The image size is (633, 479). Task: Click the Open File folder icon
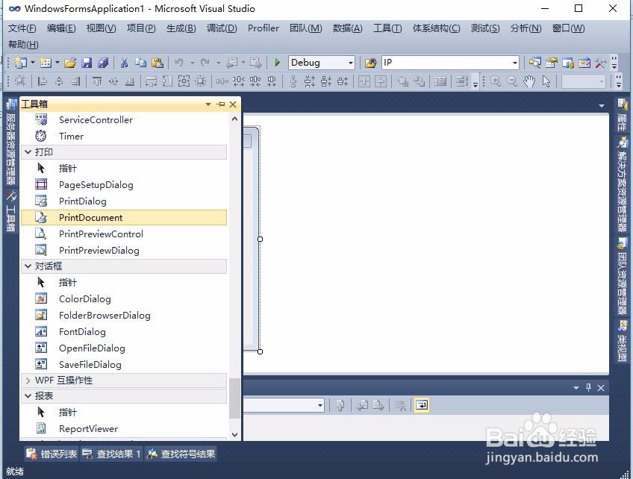(x=70, y=63)
